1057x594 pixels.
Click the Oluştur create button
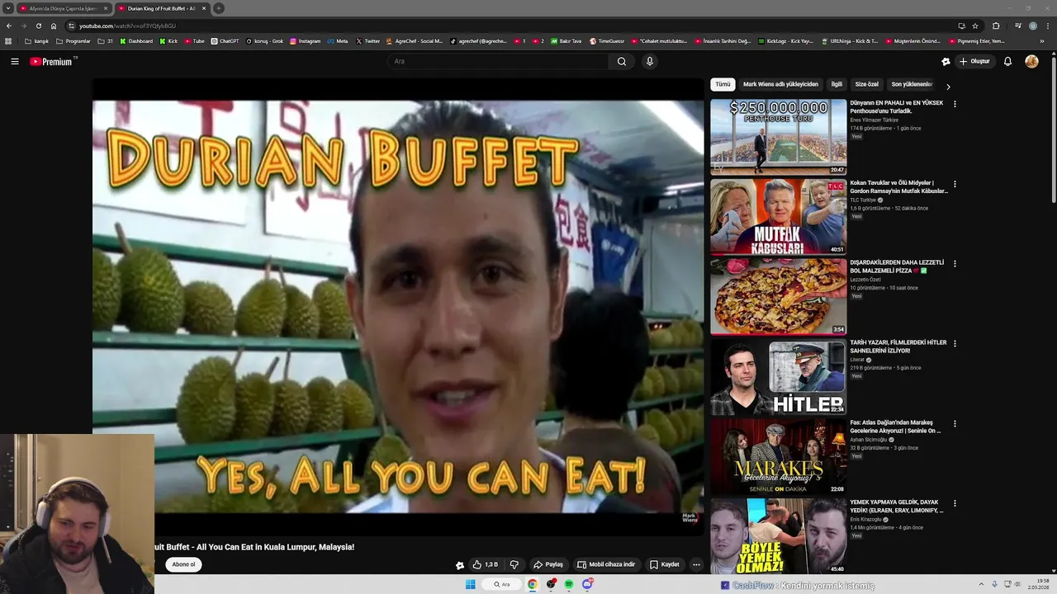pyautogui.click(x=974, y=61)
